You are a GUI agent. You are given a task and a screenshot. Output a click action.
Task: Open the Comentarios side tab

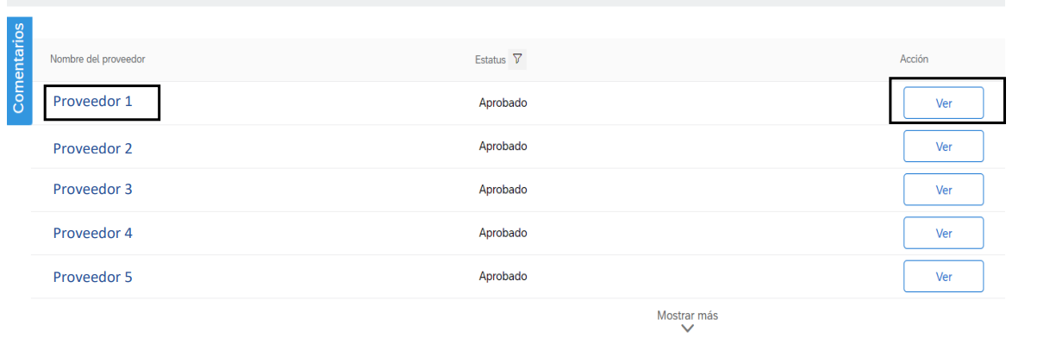(x=19, y=71)
